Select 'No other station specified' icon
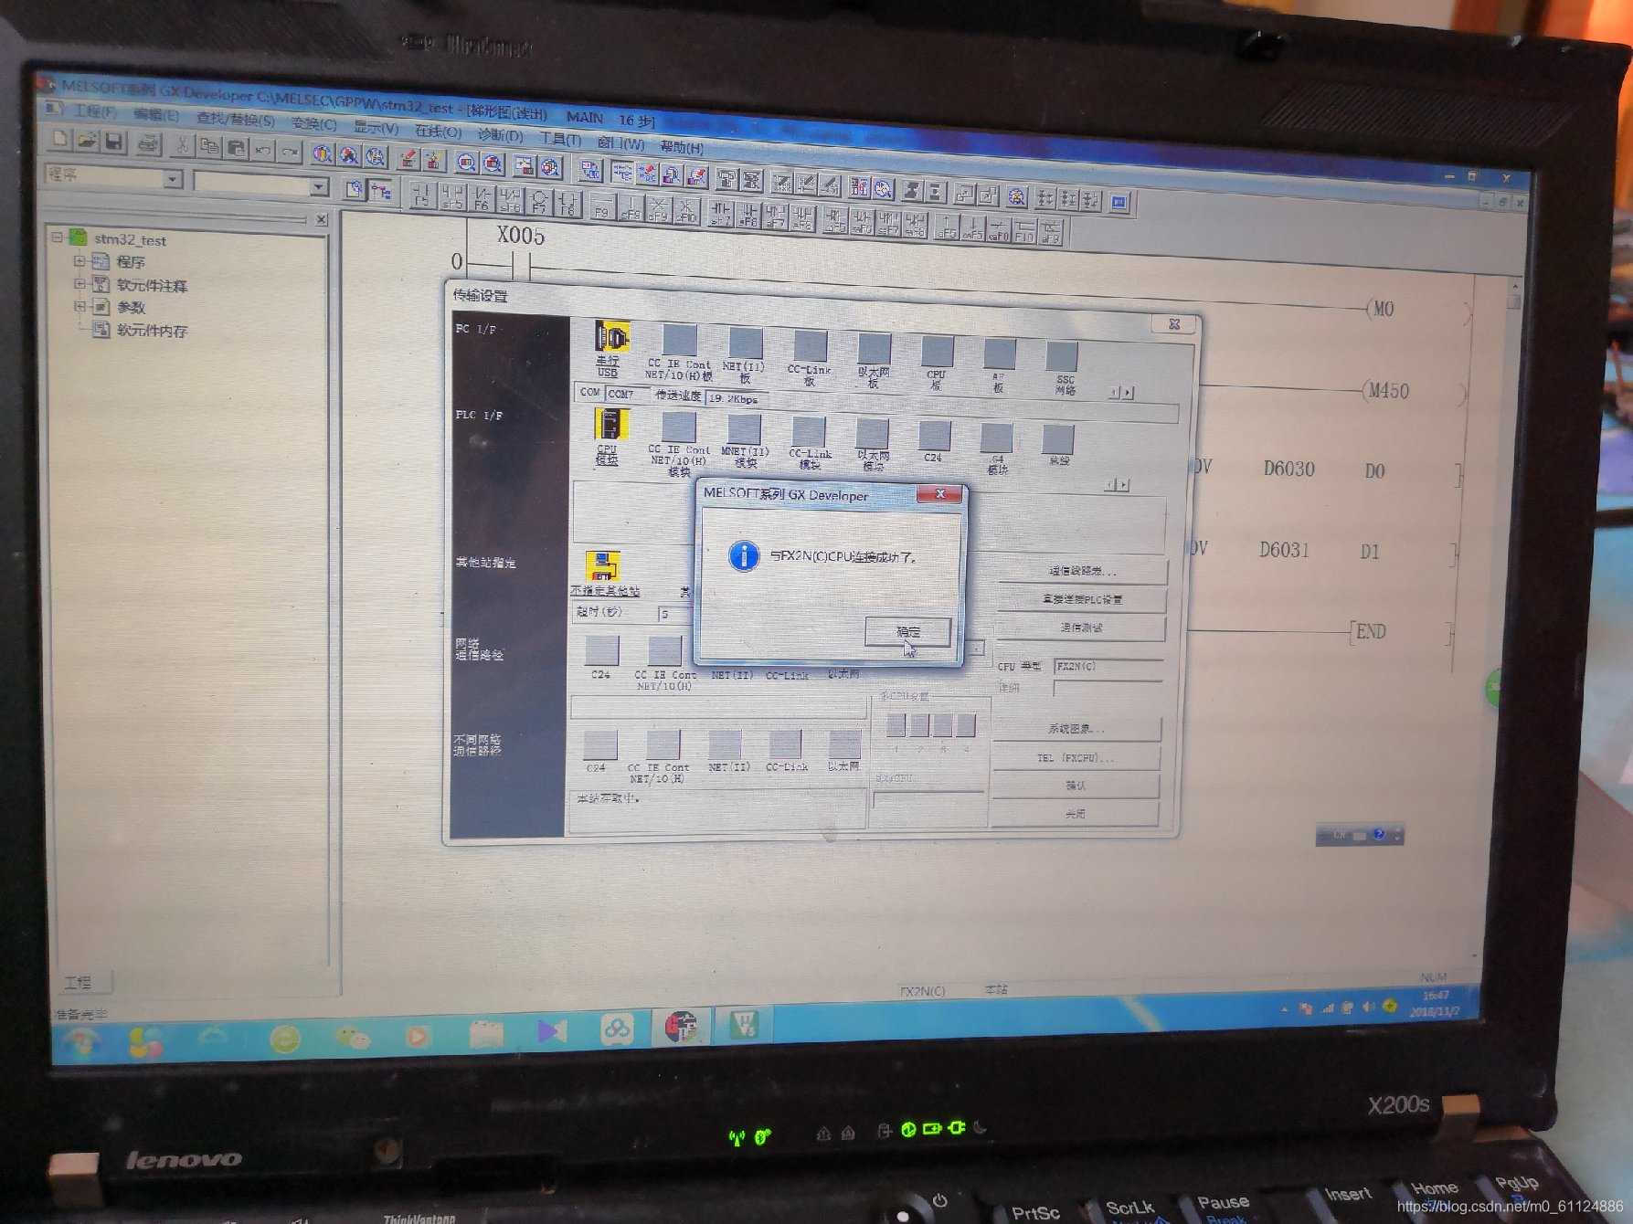 coord(603,574)
